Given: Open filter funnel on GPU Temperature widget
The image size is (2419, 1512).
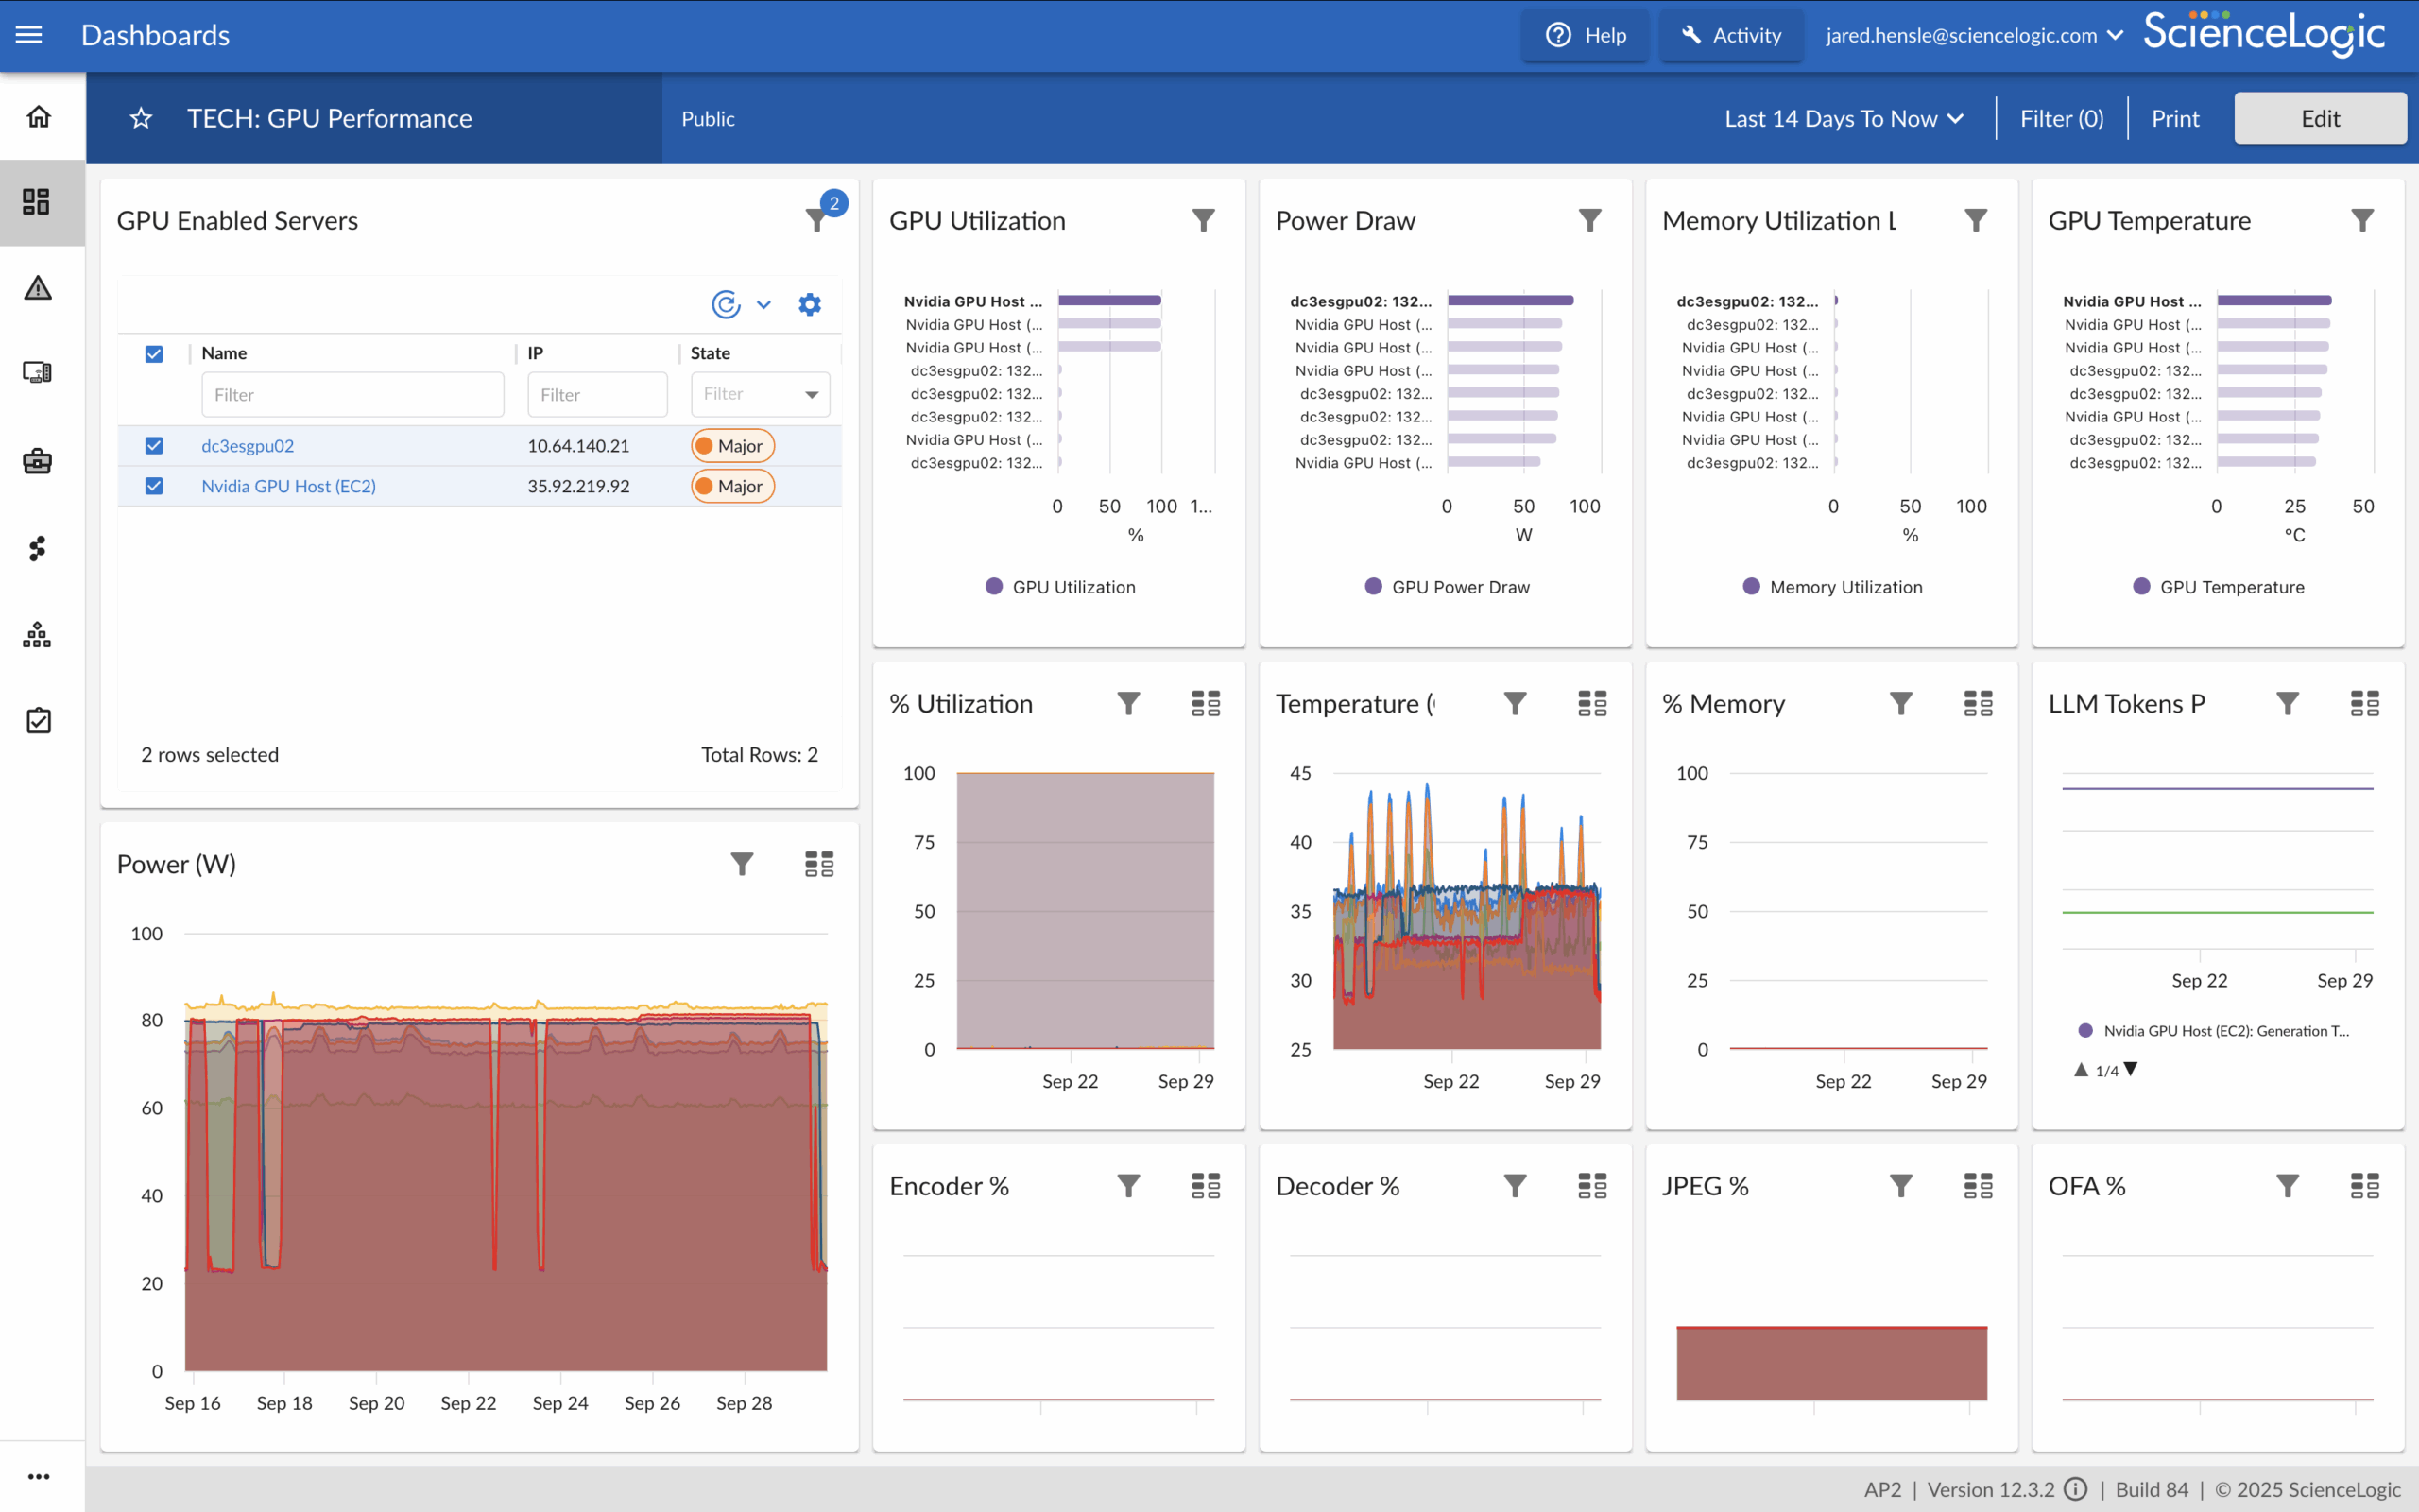Looking at the screenshot, I should [x=2362, y=220].
